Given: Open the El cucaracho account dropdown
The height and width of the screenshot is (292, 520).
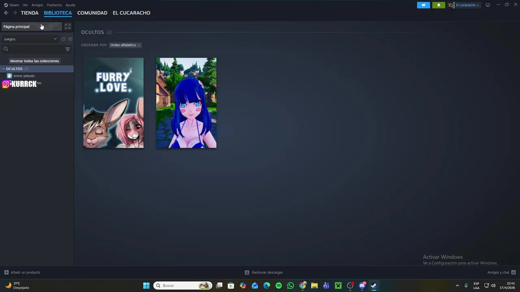Looking at the screenshot, I should click(x=464, y=5).
